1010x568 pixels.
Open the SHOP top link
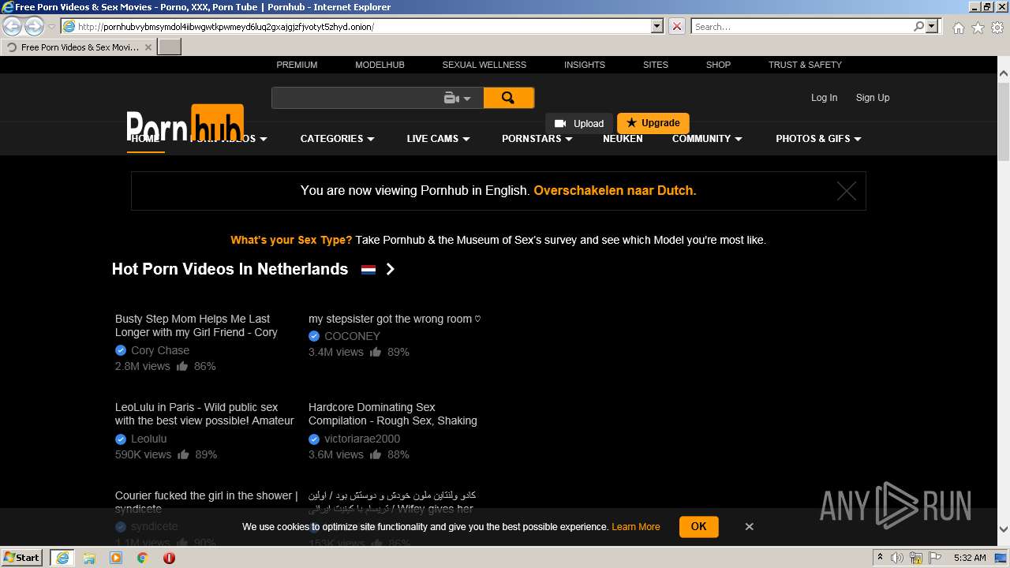[x=718, y=65]
